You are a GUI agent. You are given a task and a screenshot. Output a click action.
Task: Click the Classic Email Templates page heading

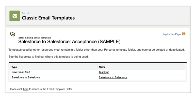[48, 18]
